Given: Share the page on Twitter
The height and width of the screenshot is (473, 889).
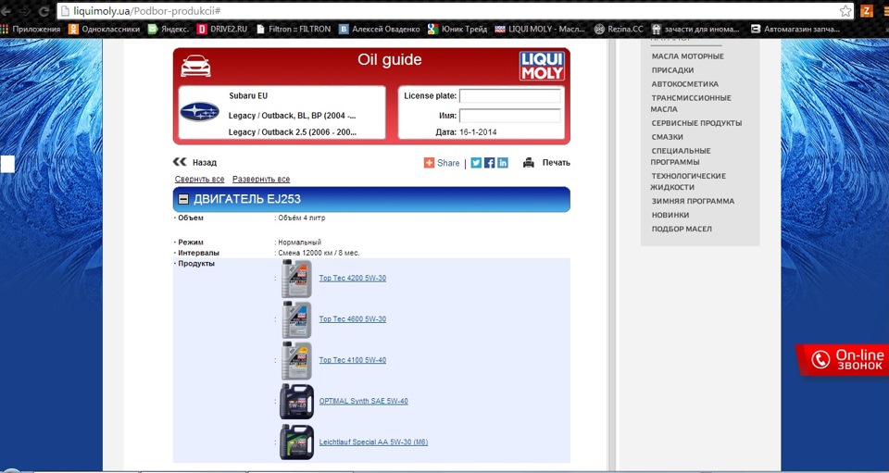Looking at the screenshot, I should pyautogui.click(x=476, y=163).
